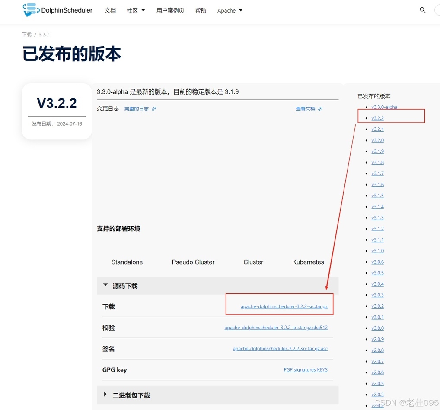Expand the Apache dropdown menu
The width and height of the screenshot is (440, 410).
tap(230, 10)
